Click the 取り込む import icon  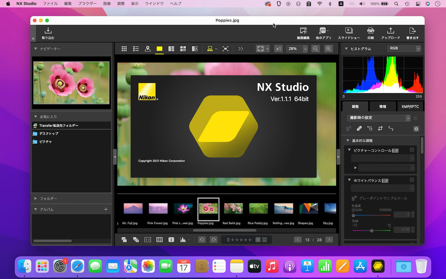48,31
